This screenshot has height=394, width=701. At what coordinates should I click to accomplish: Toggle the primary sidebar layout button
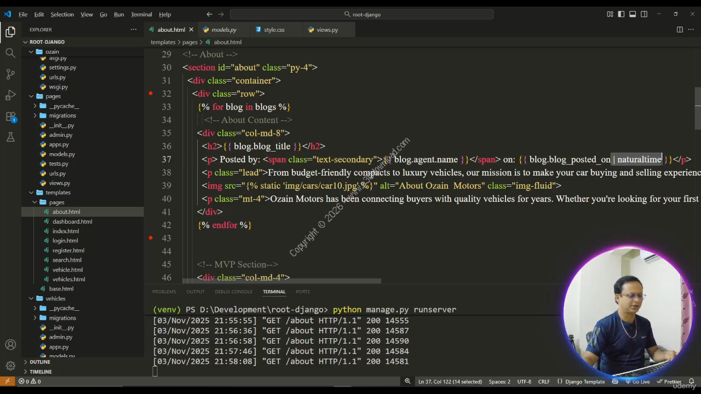[621, 14]
